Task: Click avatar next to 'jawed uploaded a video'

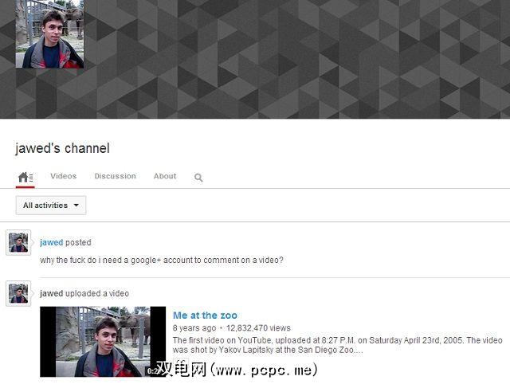Action: point(18,293)
